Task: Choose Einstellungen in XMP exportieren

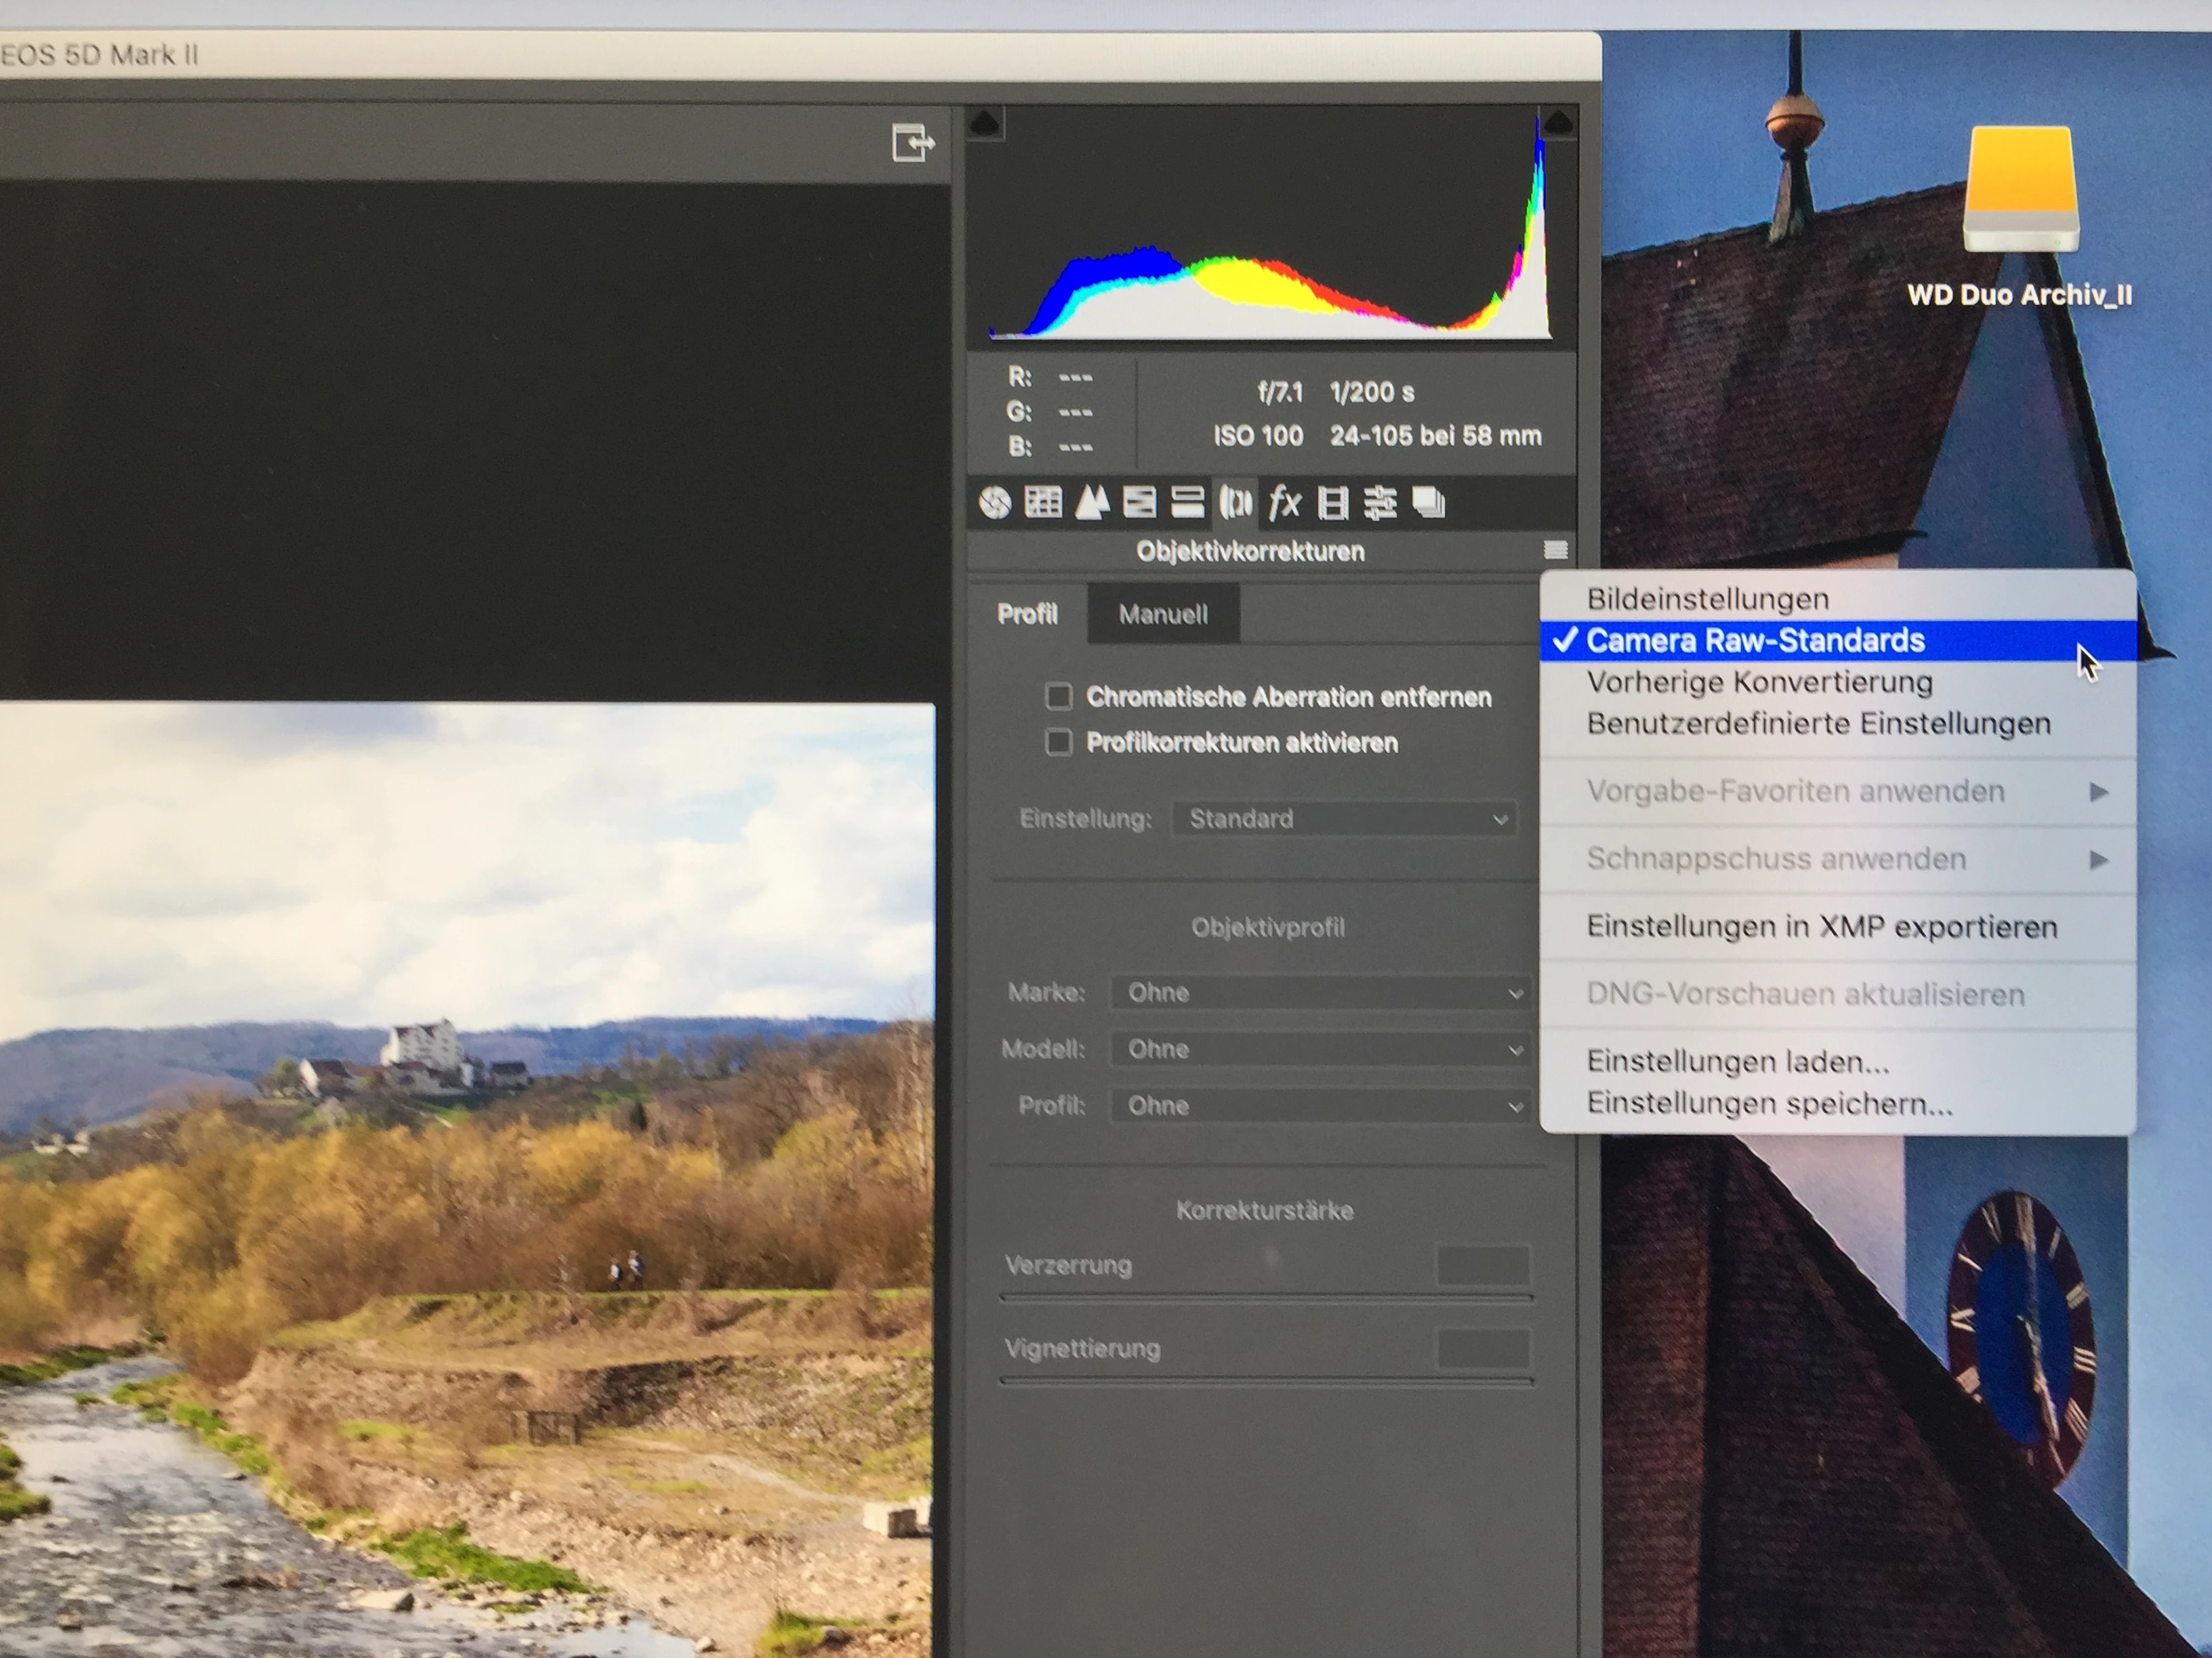Action: tap(1821, 927)
